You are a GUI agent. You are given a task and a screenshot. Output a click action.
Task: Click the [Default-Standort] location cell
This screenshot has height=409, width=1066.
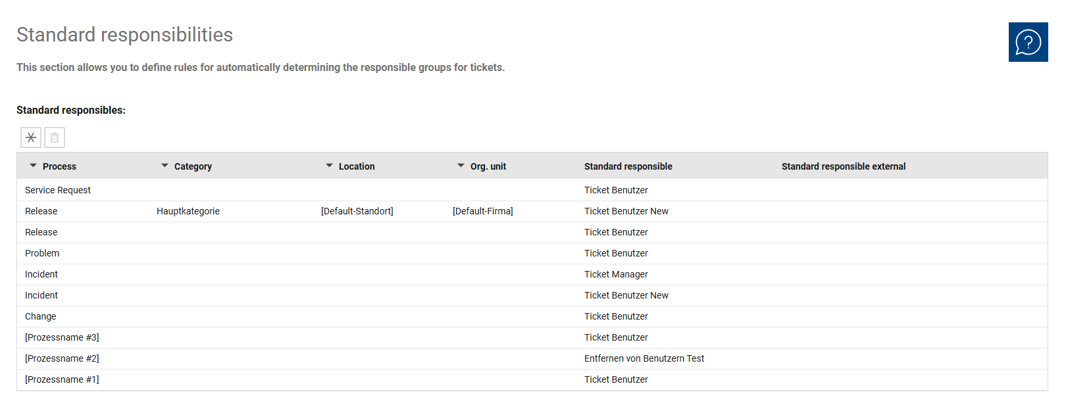(x=357, y=211)
